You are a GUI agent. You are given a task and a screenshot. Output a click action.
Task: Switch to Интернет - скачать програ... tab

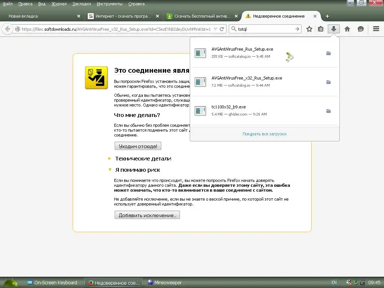[123, 16]
